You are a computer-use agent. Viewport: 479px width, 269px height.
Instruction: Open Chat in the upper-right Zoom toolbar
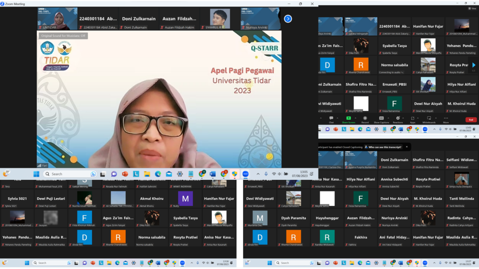pos(331,119)
